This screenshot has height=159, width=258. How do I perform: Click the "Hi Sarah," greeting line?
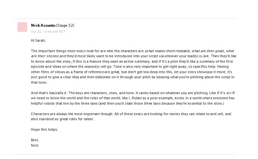38,40
